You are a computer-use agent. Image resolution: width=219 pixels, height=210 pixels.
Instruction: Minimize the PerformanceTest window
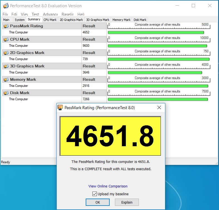pos(177,6)
